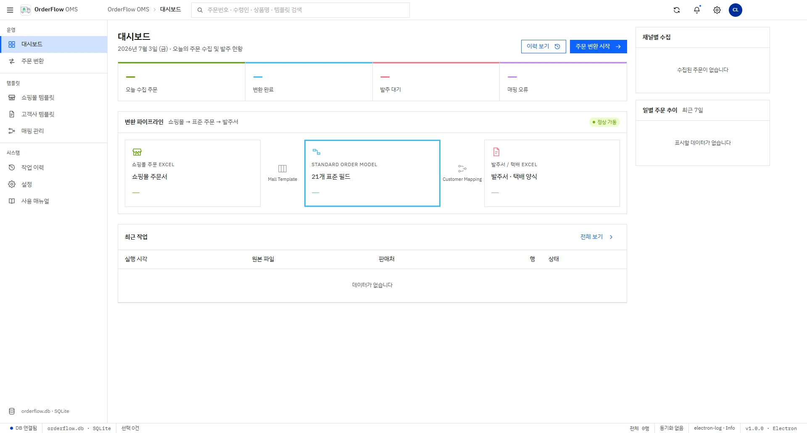
Task: Click 선택 0건 in status bar
Action: (x=130, y=428)
